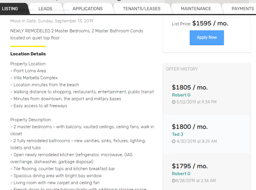Click the clock icon beside the 5/02/2019 offer
256x190 pixels.
(x=174, y=102)
